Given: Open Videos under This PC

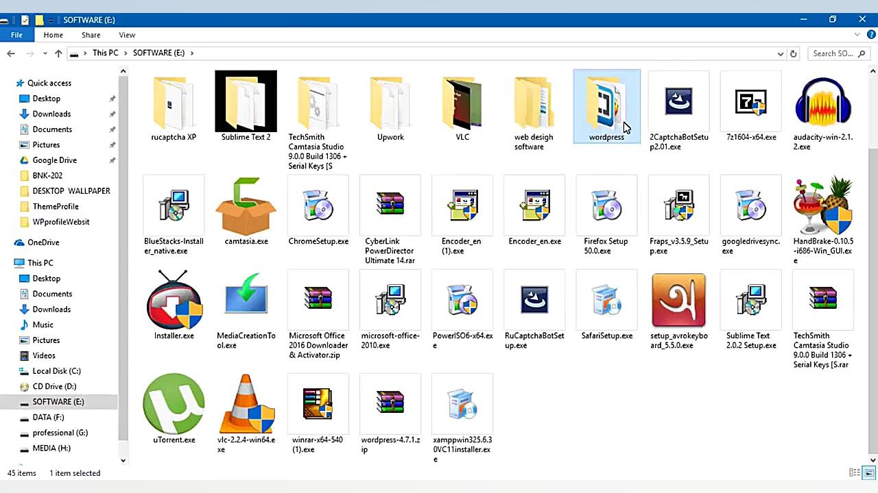Looking at the screenshot, I should coord(44,355).
